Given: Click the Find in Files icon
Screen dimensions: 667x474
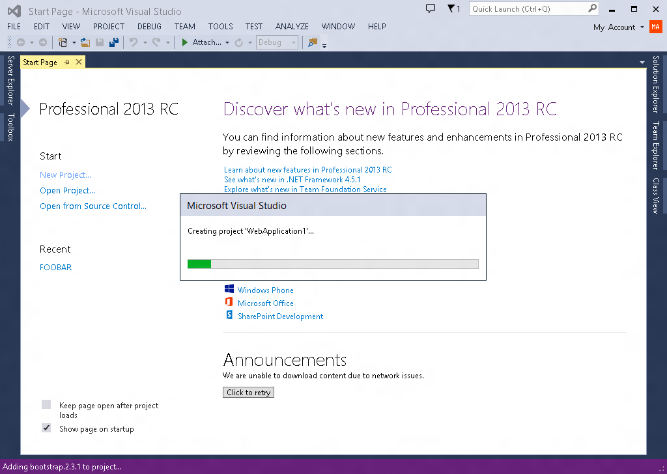Looking at the screenshot, I should pos(313,42).
